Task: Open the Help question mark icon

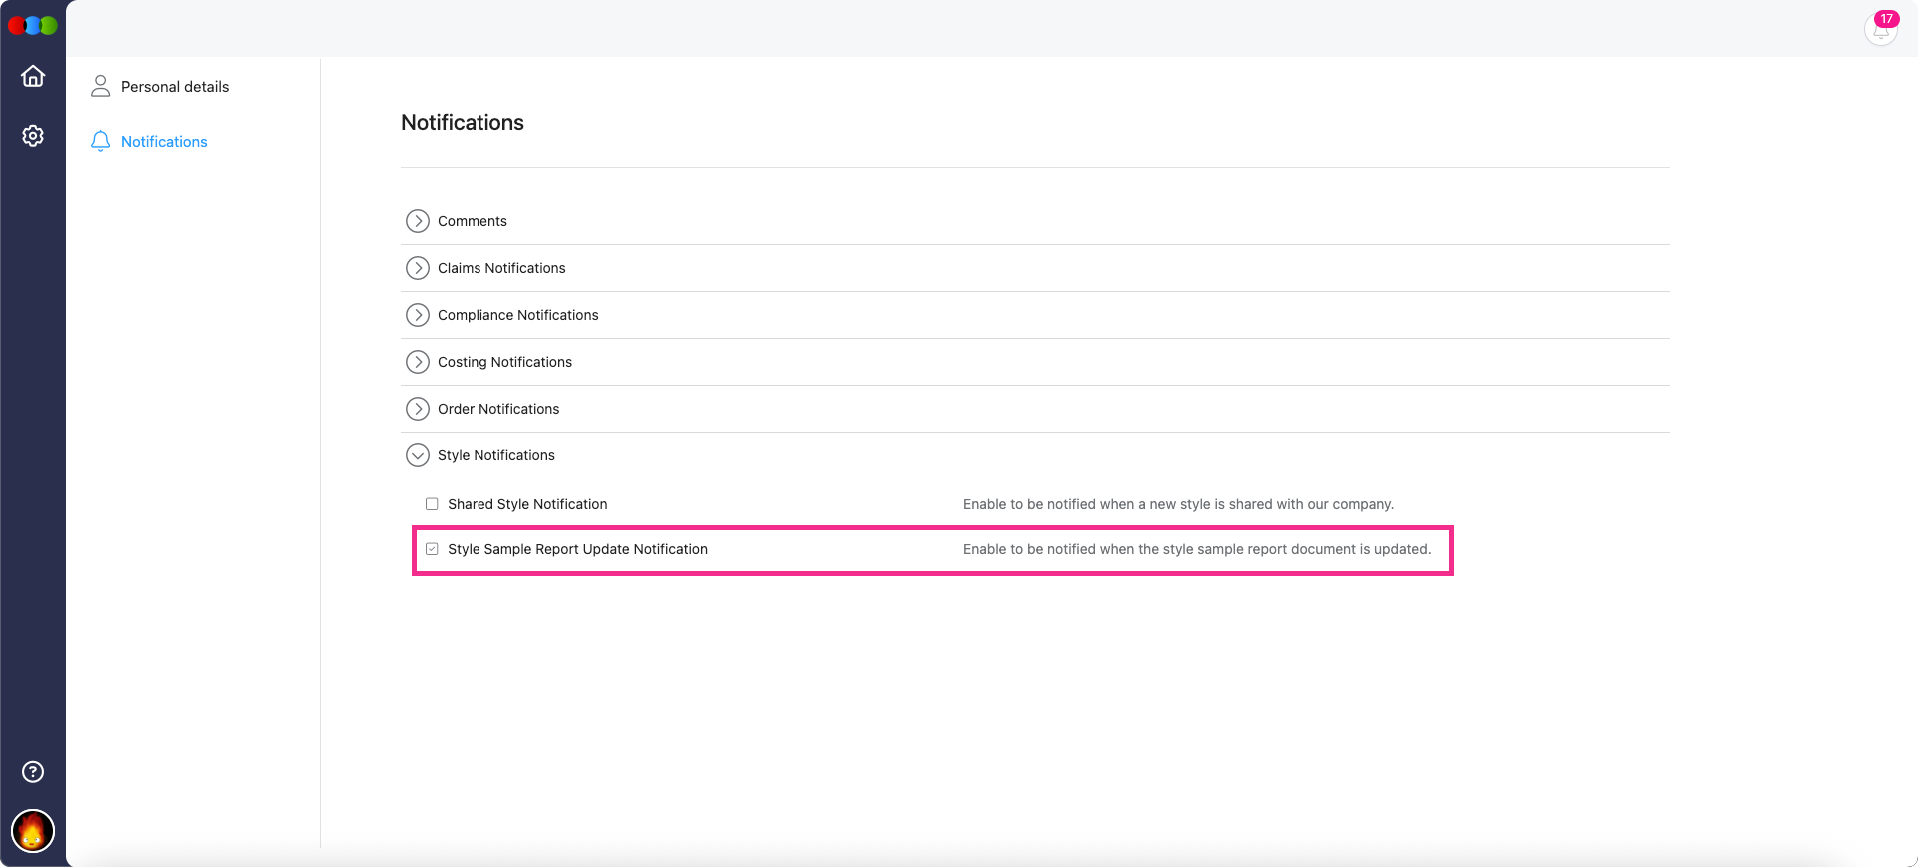Action: [x=33, y=771]
